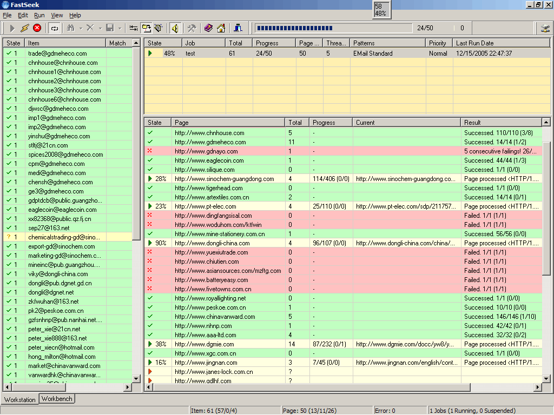The height and width of the screenshot is (415, 554).
Task: Toggle the loop/repeat toolbar button
Action: click(55, 28)
